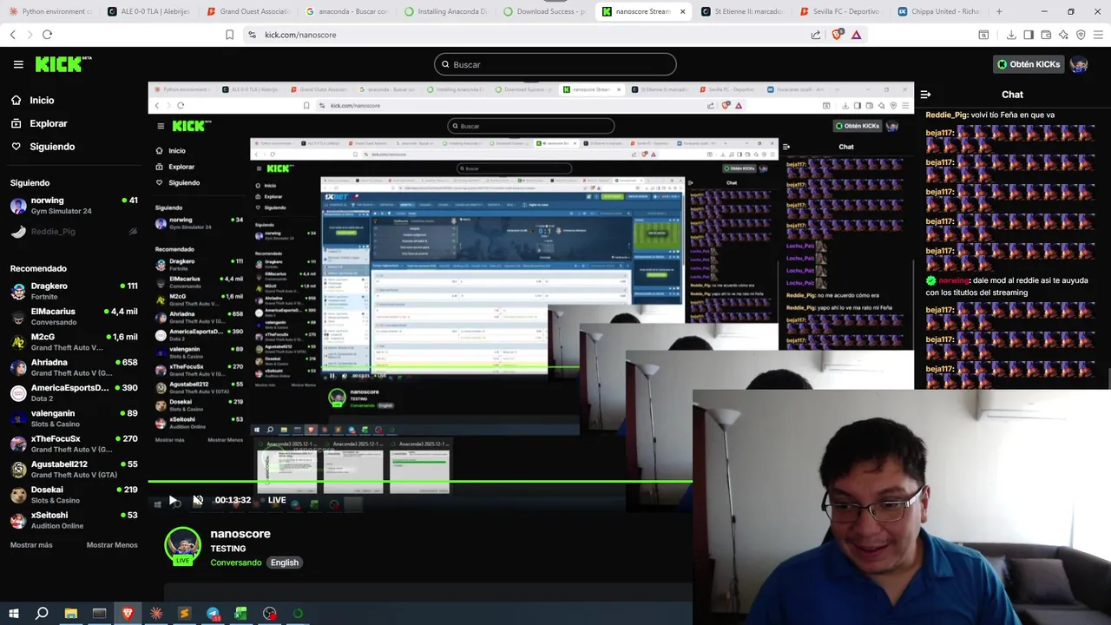Open the Kick hamburger menu
The image size is (1111, 625).
point(18,64)
